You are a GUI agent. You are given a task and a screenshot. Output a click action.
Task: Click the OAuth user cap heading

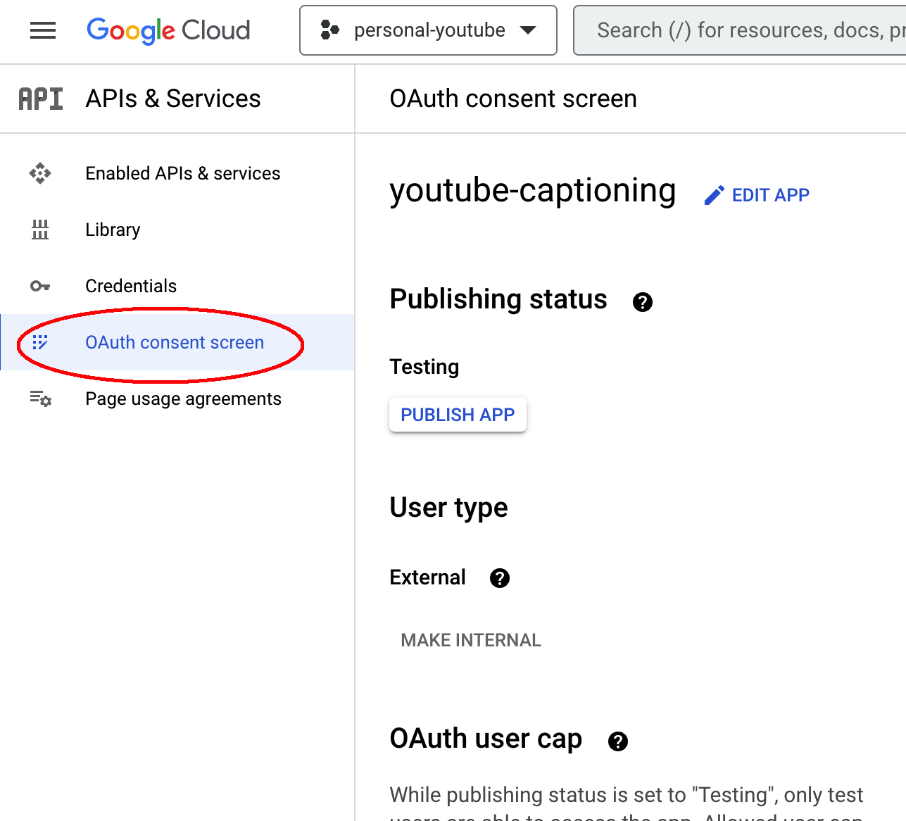[486, 739]
